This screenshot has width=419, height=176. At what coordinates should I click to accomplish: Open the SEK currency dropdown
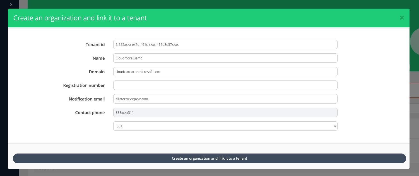tap(225, 126)
